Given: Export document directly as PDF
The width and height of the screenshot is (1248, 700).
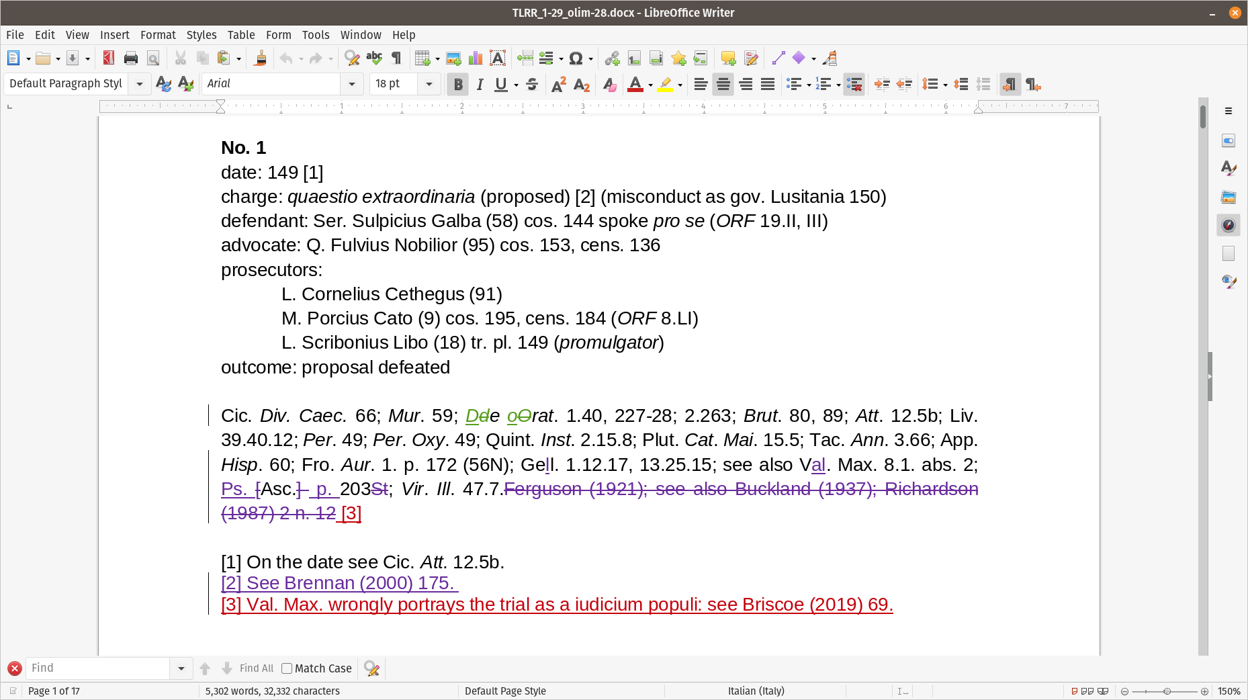Looking at the screenshot, I should (x=109, y=58).
